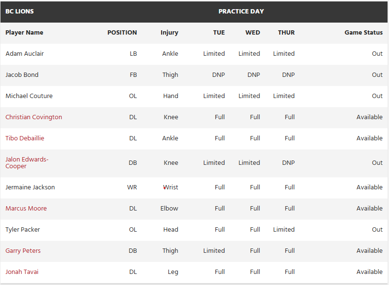Viewport: 389px width, 285px height.
Task: Select the Game Status column header
Action: pos(364,33)
